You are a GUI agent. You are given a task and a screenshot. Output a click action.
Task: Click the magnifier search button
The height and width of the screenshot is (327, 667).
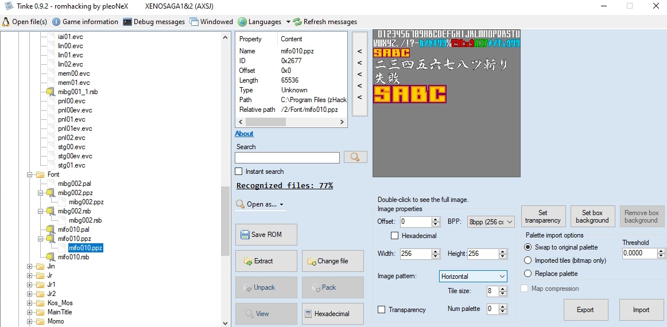click(x=355, y=157)
